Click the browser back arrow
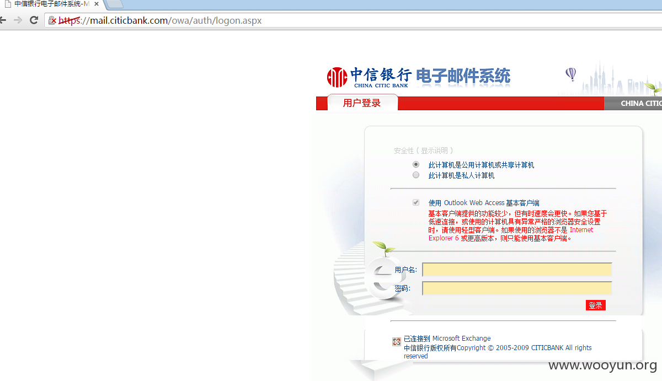This screenshot has width=662, height=381. 3,20
